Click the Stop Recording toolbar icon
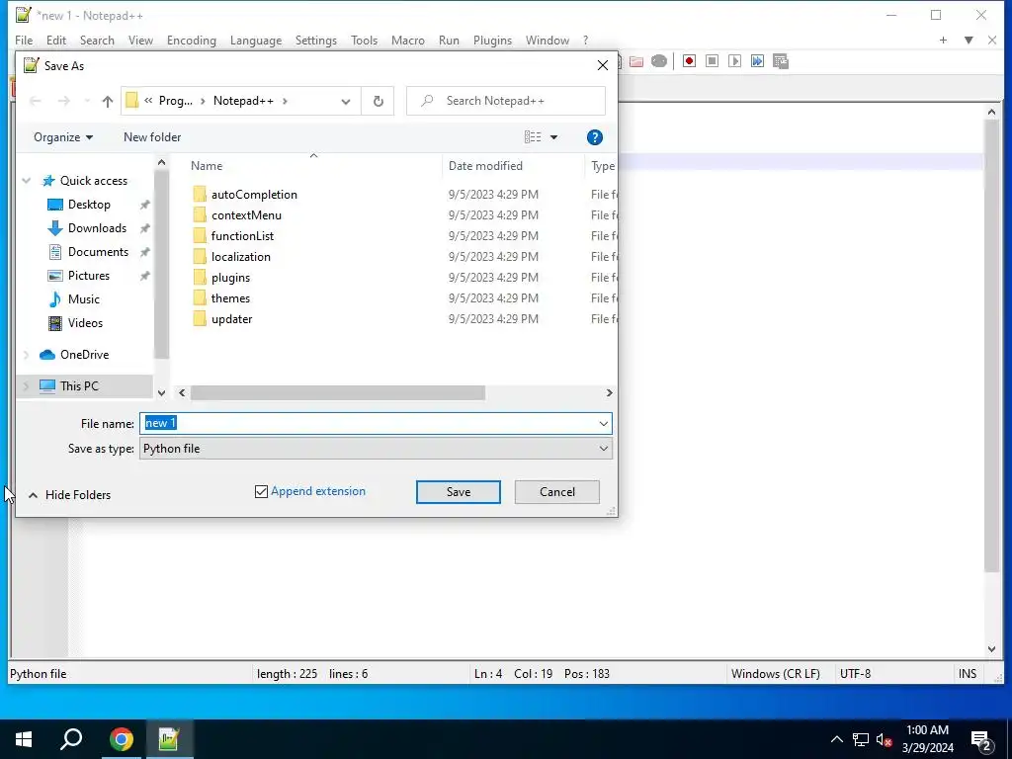 712,61
